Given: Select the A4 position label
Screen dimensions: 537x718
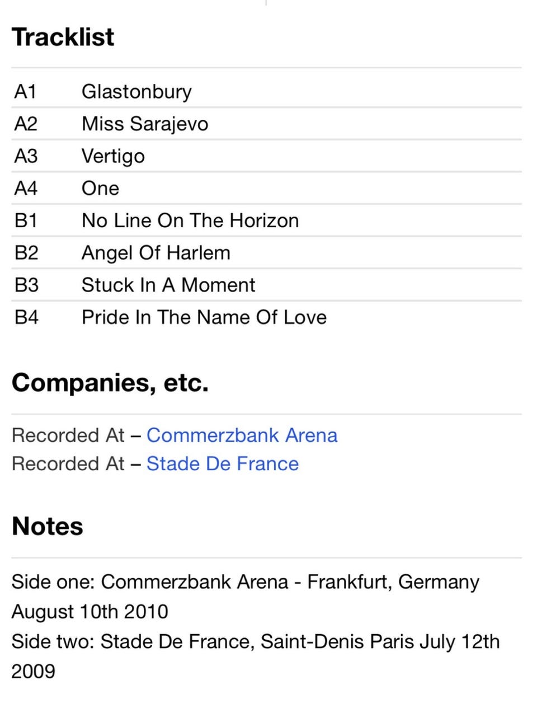Looking at the screenshot, I should point(26,189).
